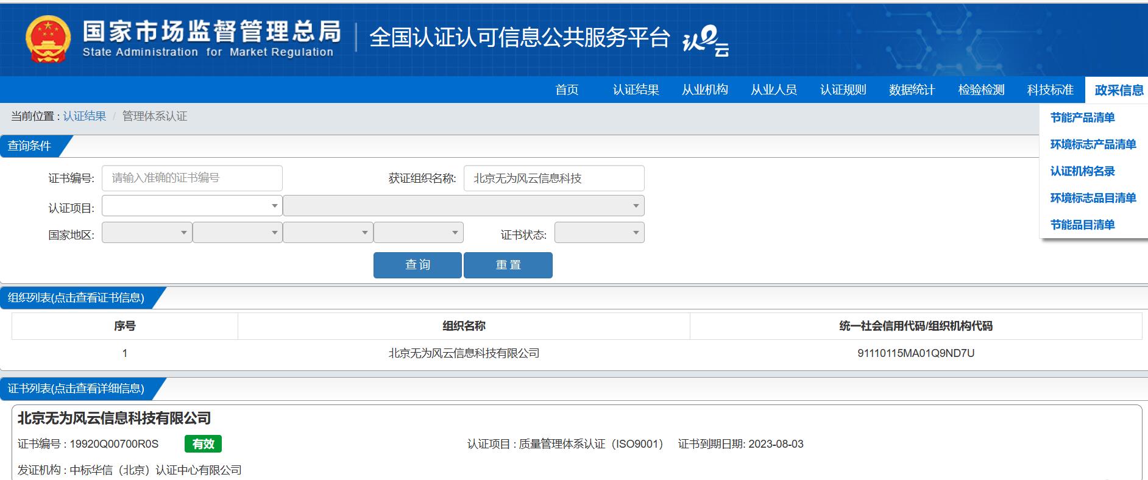Image resolution: width=1148 pixels, height=480 pixels.
Task: Click the 证书编号 input field
Action: pos(192,178)
